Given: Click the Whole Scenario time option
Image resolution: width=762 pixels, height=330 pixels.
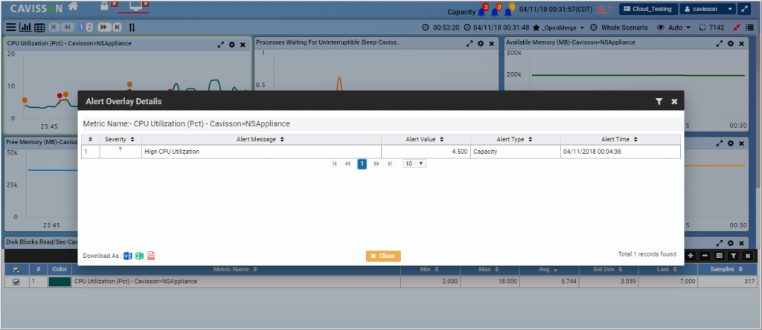Looking at the screenshot, I should coord(620,27).
